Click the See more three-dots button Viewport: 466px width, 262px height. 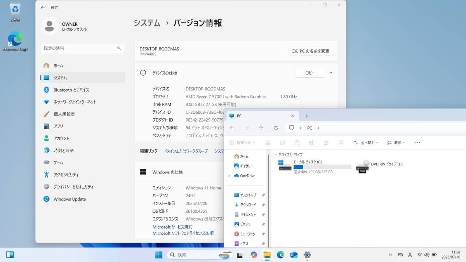pyautogui.click(x=417, y=143)
